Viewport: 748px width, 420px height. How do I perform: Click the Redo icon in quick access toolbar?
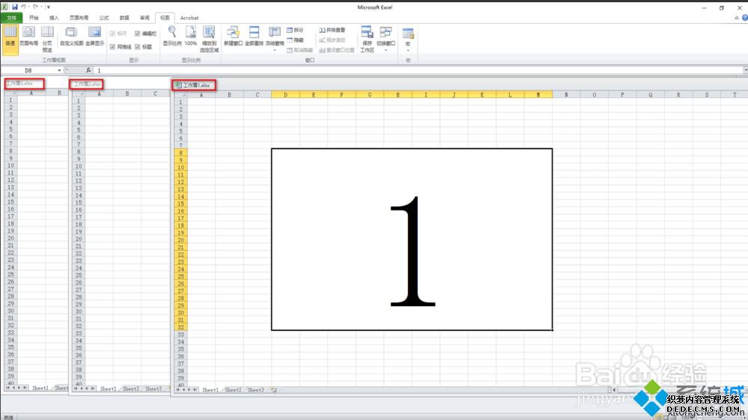[35, 7]
